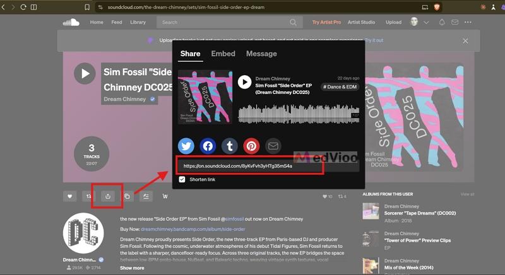Screen dimensions: 505x275
Task: Open the Dream Chimney DC avatar
Action: coord(83,233)
